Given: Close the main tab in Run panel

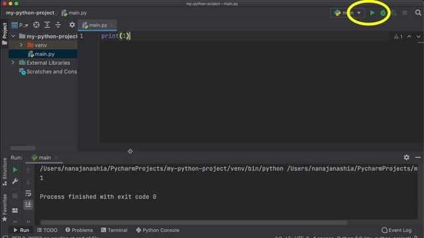Looking at the screenshot, I should pyautogui.click(x=56, y=157).
